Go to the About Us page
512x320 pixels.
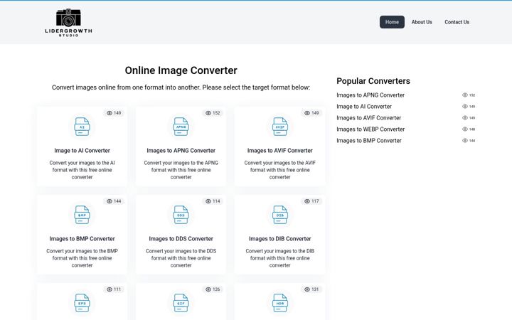tap(422, 22)
